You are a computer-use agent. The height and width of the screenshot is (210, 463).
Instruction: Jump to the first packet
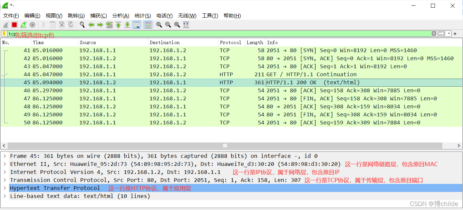(x=118, y=25)
